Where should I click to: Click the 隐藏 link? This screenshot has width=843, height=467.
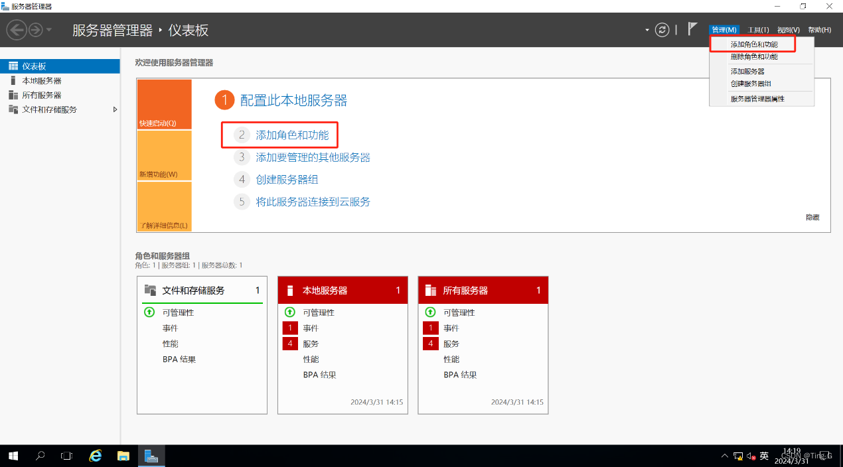pos(812,217)
